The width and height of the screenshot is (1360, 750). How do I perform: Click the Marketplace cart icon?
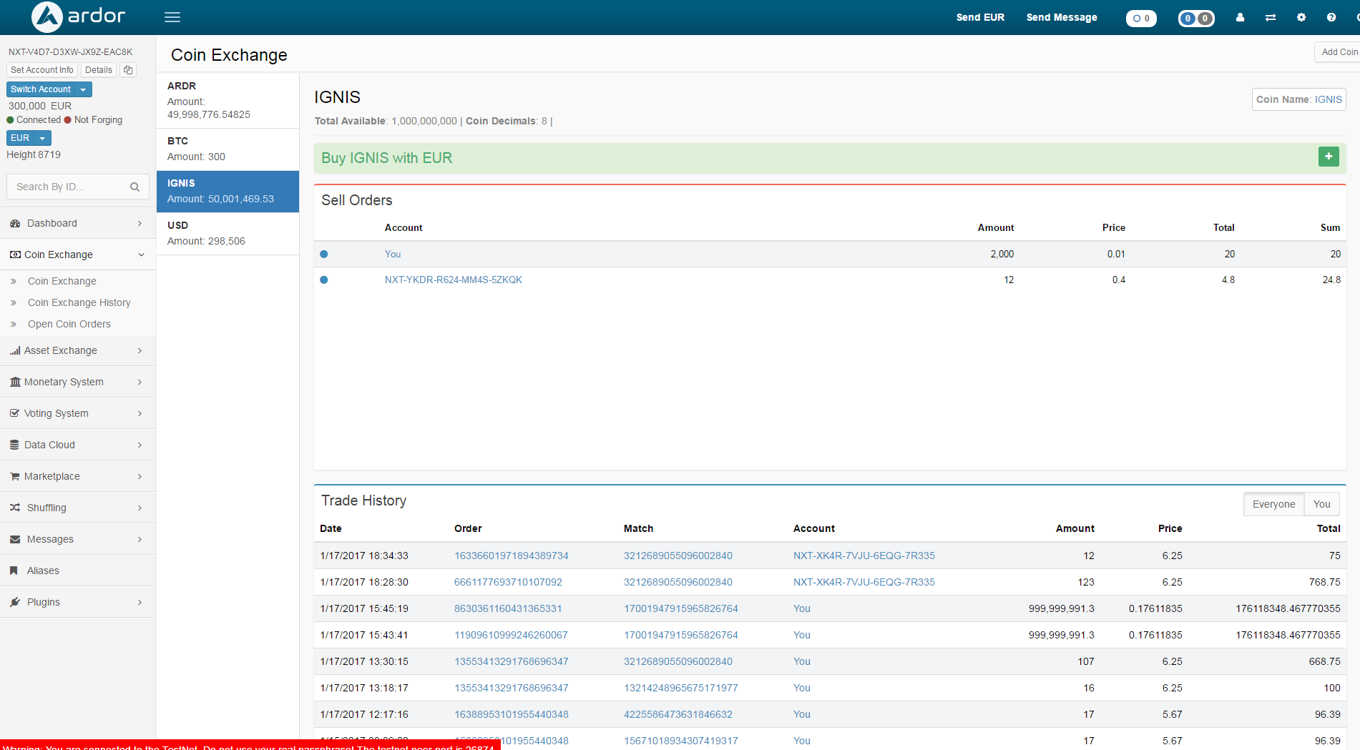tap(15, 476)
